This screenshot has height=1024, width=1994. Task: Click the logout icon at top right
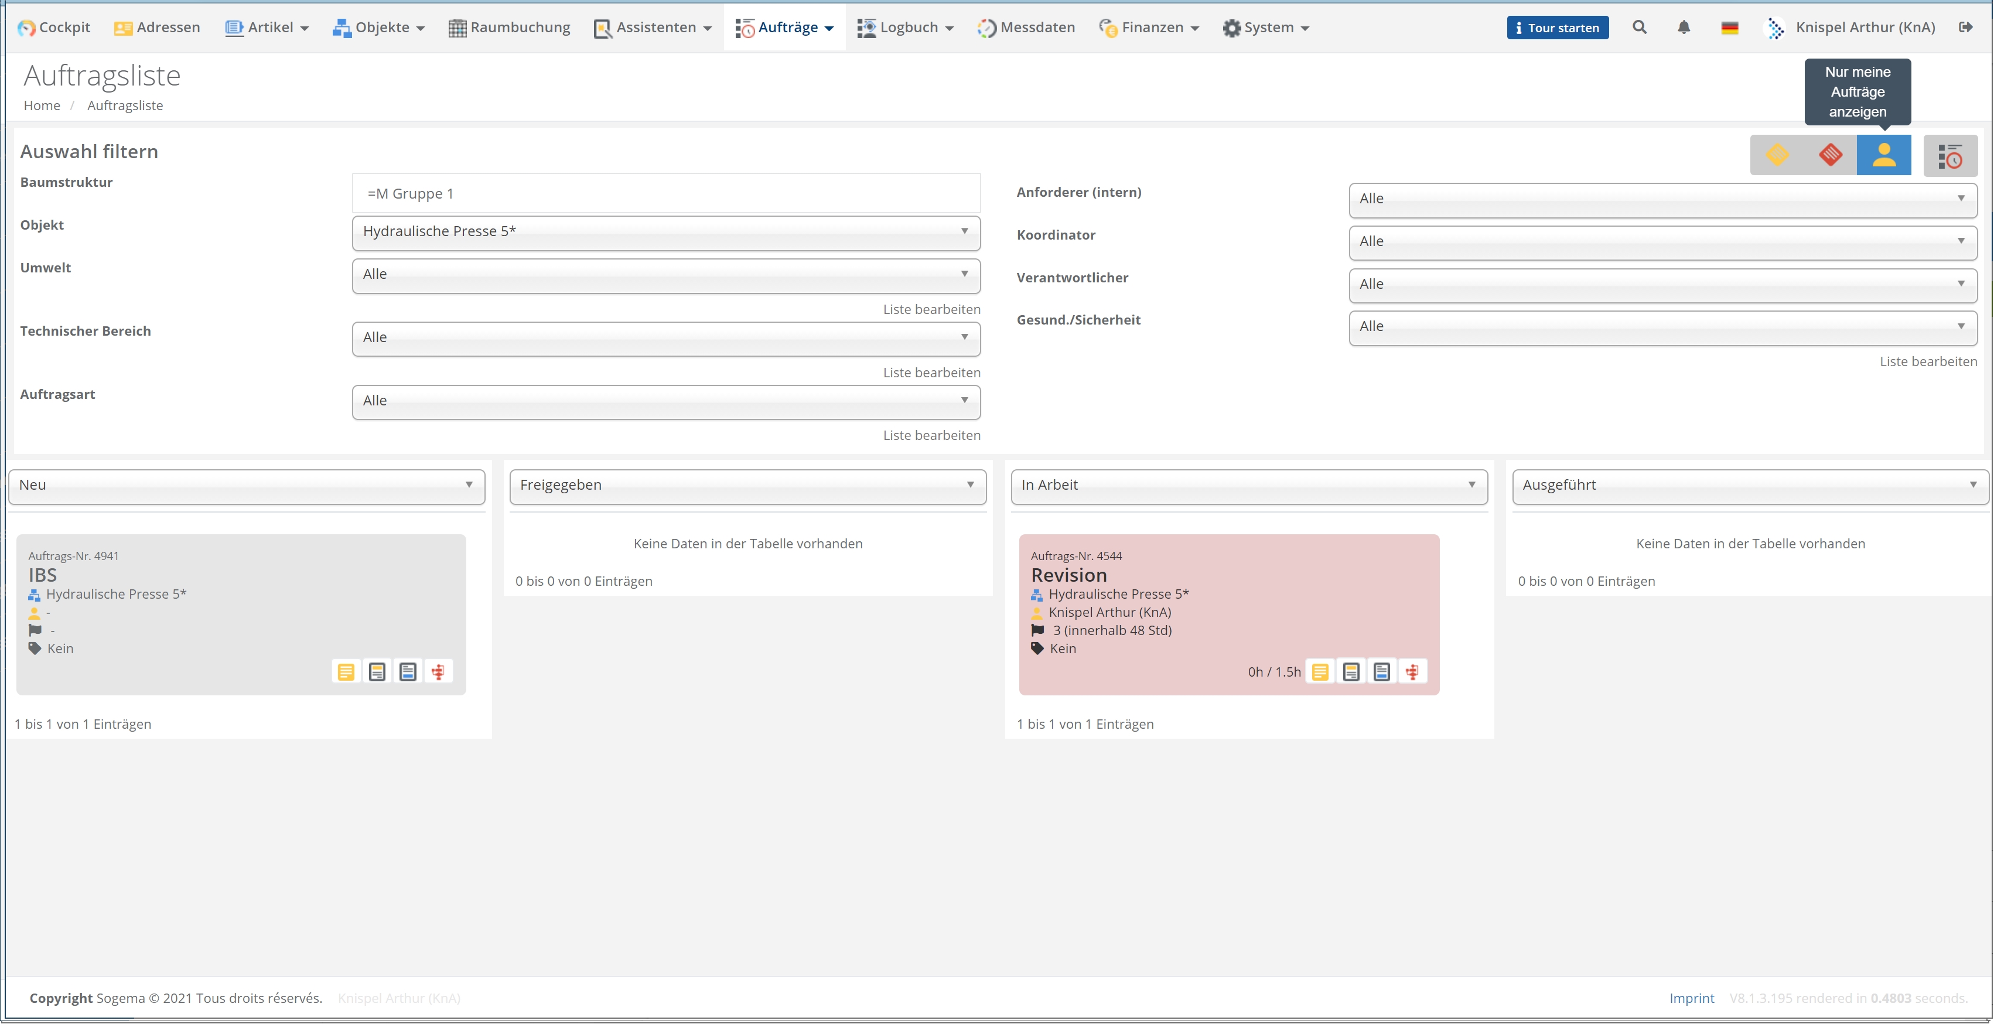(1965, 27)
